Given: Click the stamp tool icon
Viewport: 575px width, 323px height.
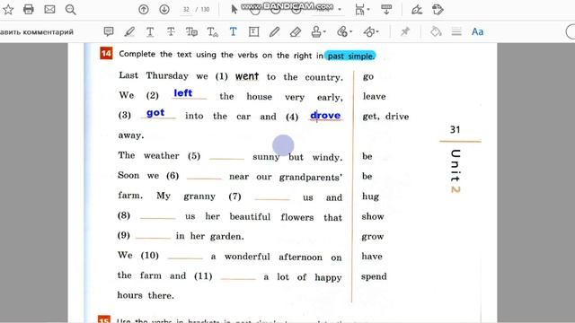Looking at the screenshot, I should click(x=316, y=32).
